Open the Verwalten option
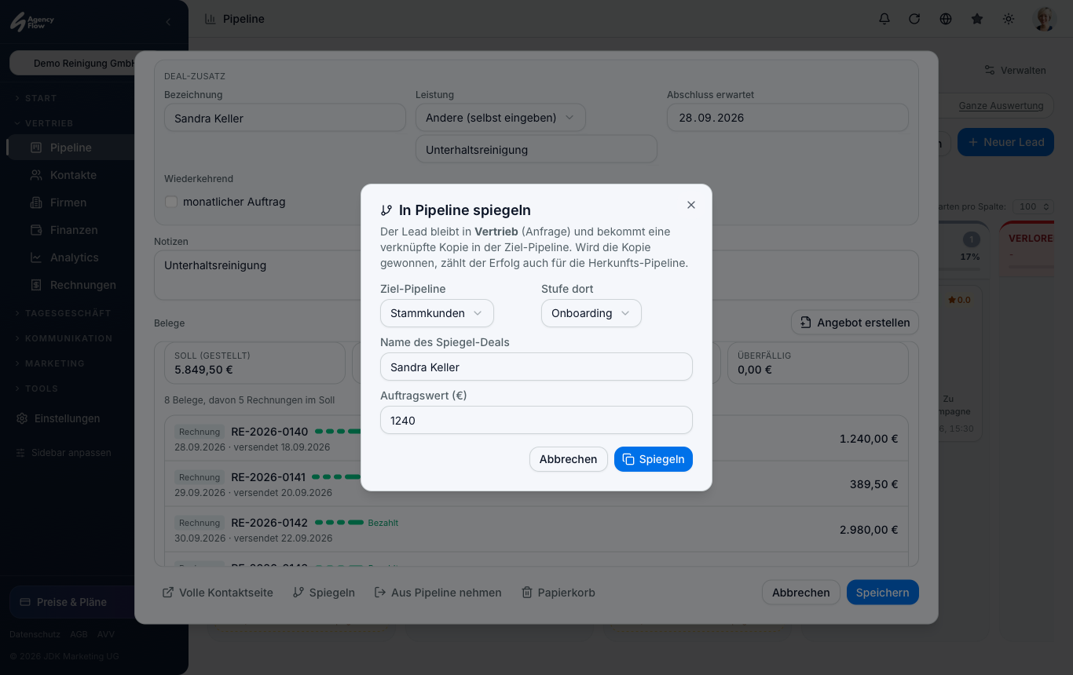Screen dimensions: 1073x675 point(1015,71)
